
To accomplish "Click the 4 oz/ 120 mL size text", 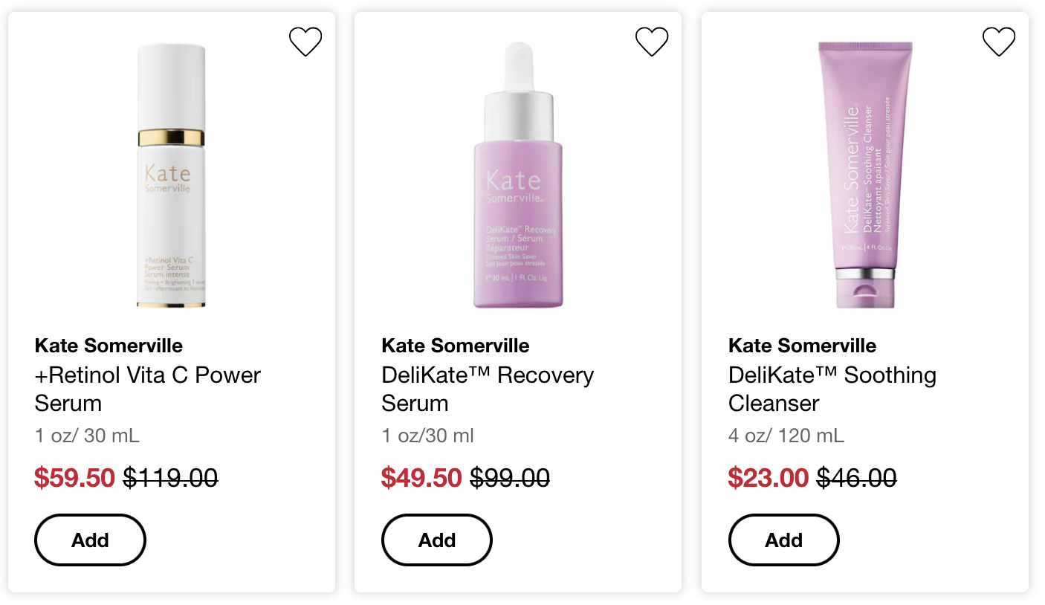I will coord(786,436).
